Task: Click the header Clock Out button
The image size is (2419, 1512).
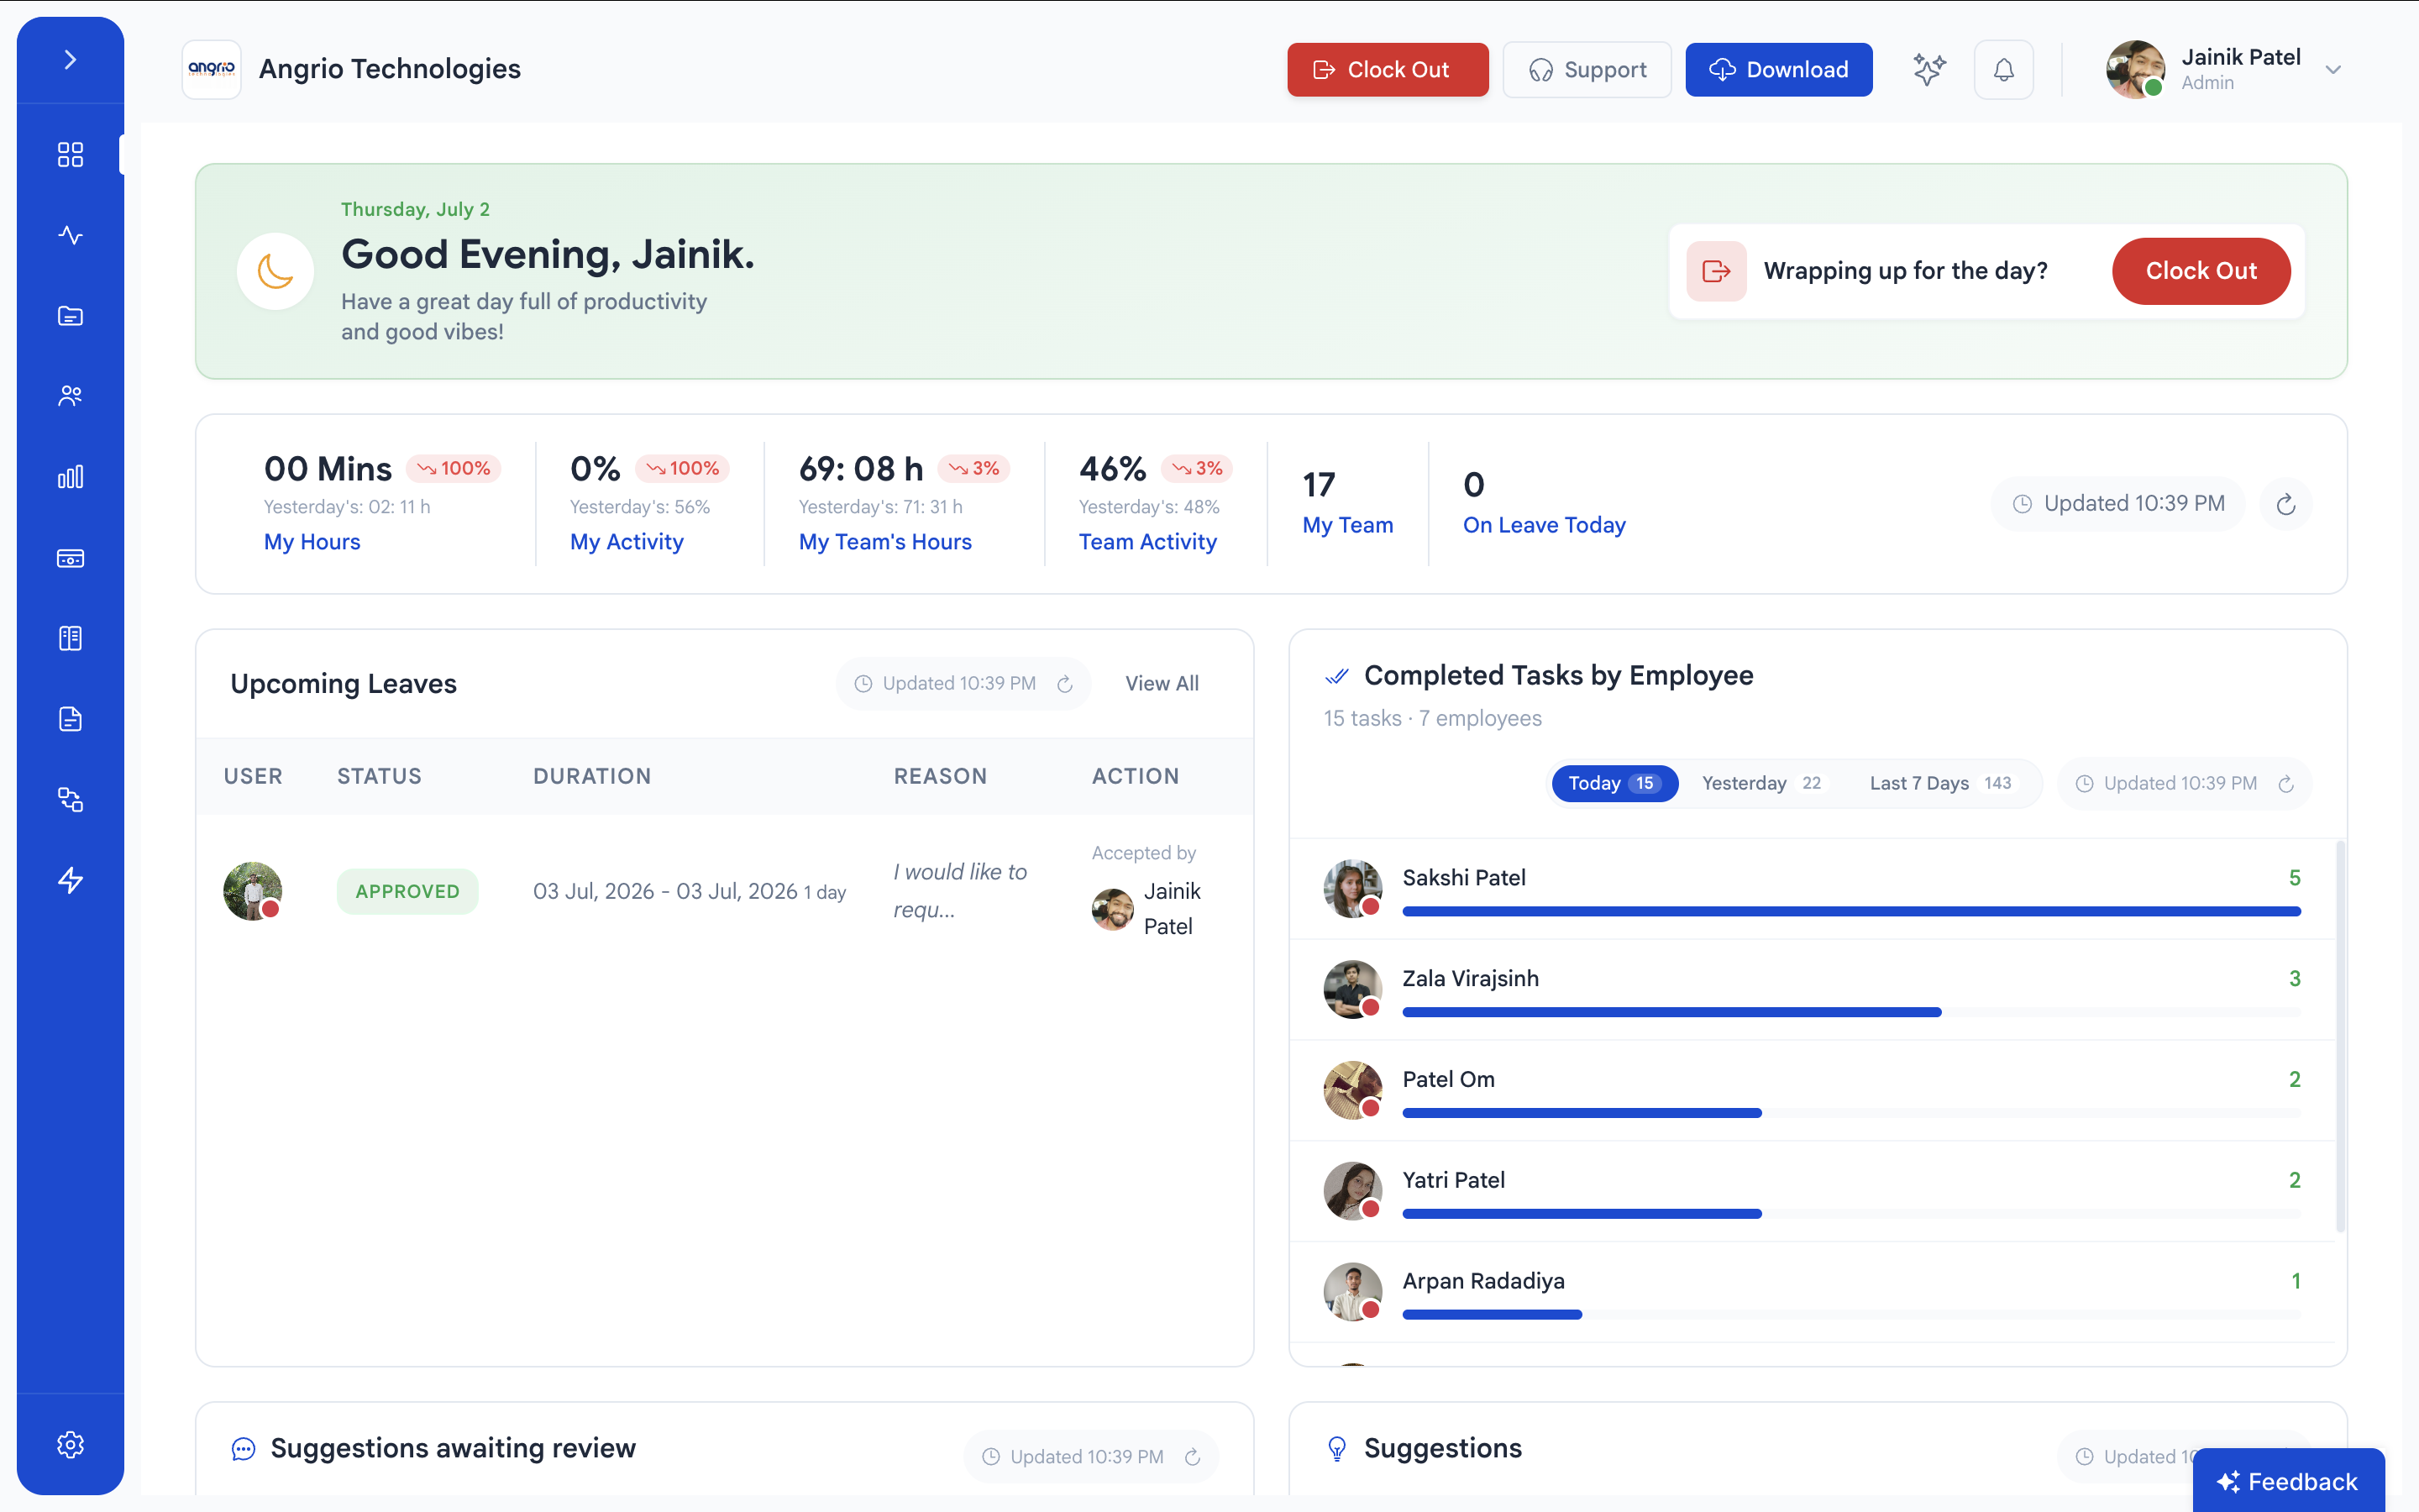Action: [1388, 70]
